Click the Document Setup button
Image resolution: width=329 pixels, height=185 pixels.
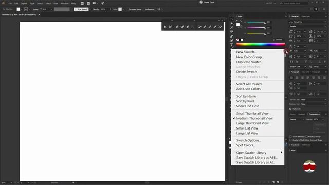pos(135,9)
